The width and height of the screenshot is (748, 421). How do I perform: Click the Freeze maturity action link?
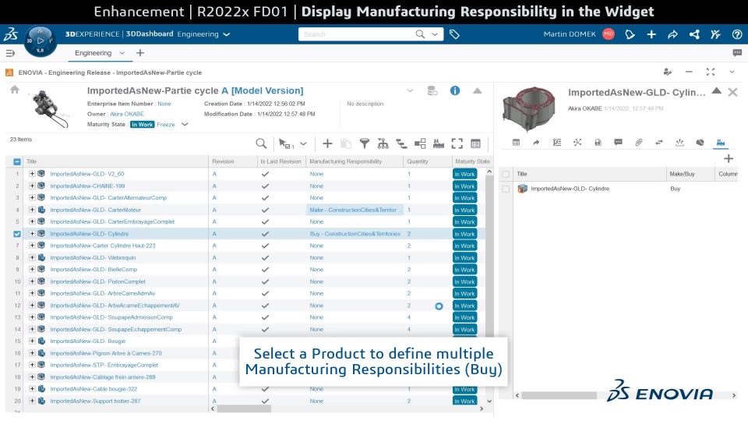pos(165,125)
